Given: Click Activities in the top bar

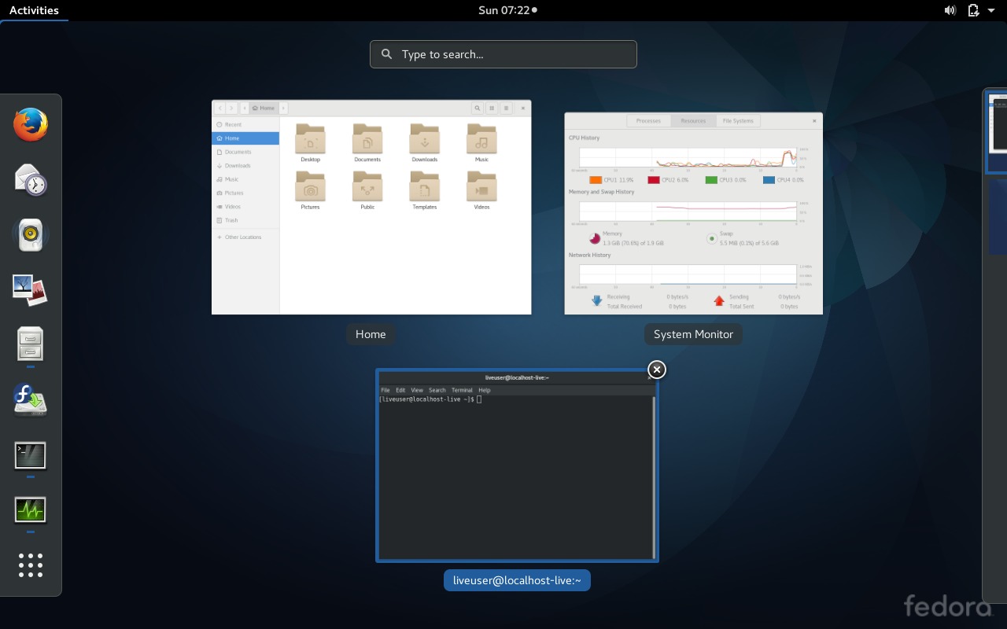Looking at the screenshot, I should pos(34,10).
